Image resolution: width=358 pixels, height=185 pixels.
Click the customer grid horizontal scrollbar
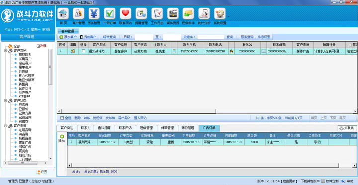pos(138,111)
